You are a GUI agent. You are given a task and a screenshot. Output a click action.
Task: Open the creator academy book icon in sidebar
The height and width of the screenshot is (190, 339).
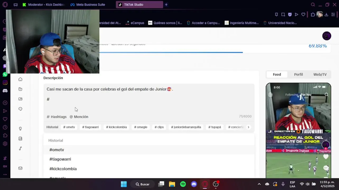click(x=20, y=139)
